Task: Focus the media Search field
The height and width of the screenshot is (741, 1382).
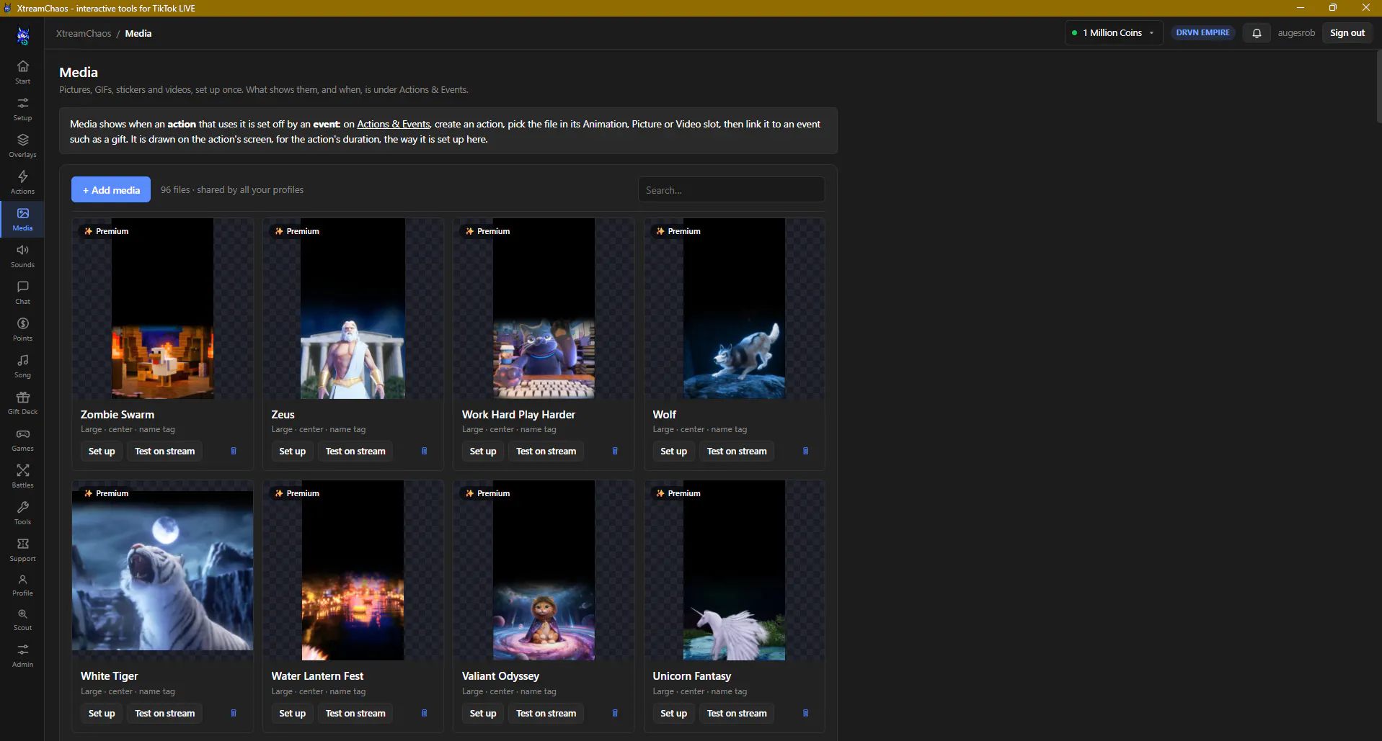Action: (x=731, y=190)
